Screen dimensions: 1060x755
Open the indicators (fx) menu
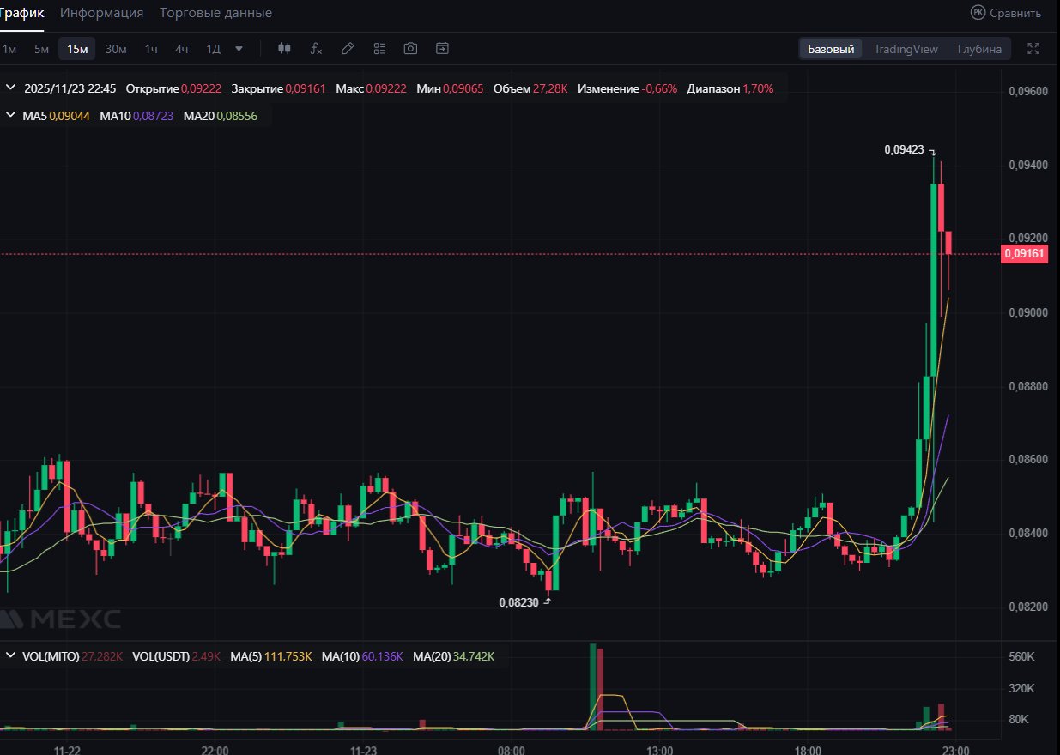coord(316,49)
